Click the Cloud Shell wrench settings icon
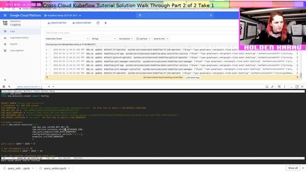Screen dimensions: 306x172 tap(9, 86)
